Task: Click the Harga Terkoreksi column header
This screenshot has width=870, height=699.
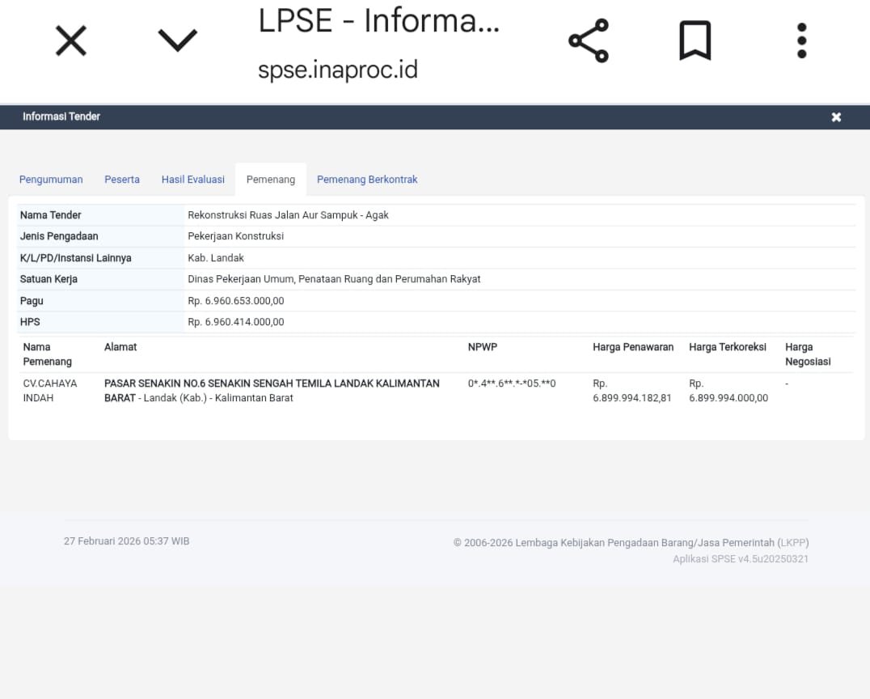Action: (x=728, y=347)
